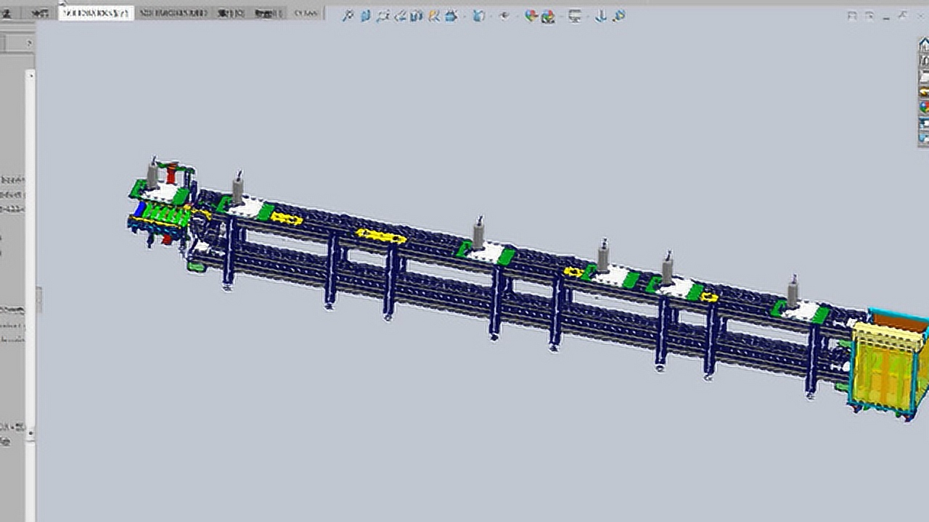This screenshot has height=522, width=929.
Task: Open Custom Properties icon in task pane
Action: (924, 123)
